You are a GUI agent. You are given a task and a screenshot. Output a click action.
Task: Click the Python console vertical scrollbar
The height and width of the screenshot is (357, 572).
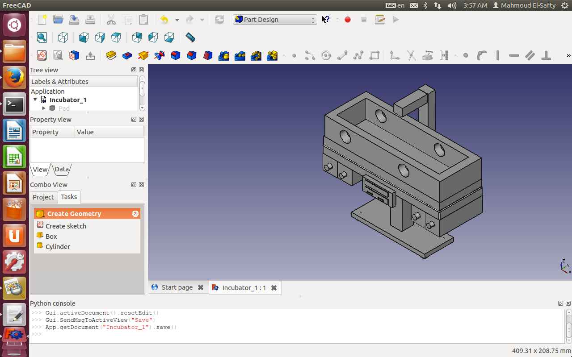[x=568, y=326]
